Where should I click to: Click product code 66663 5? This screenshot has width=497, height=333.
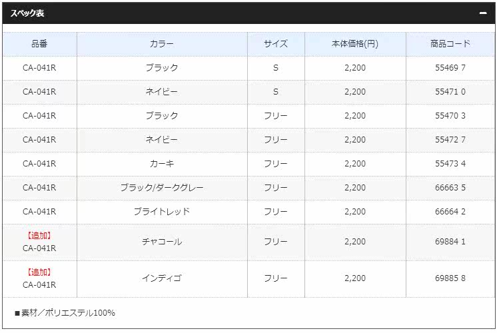pyautogui.click(x=450, y=188)
